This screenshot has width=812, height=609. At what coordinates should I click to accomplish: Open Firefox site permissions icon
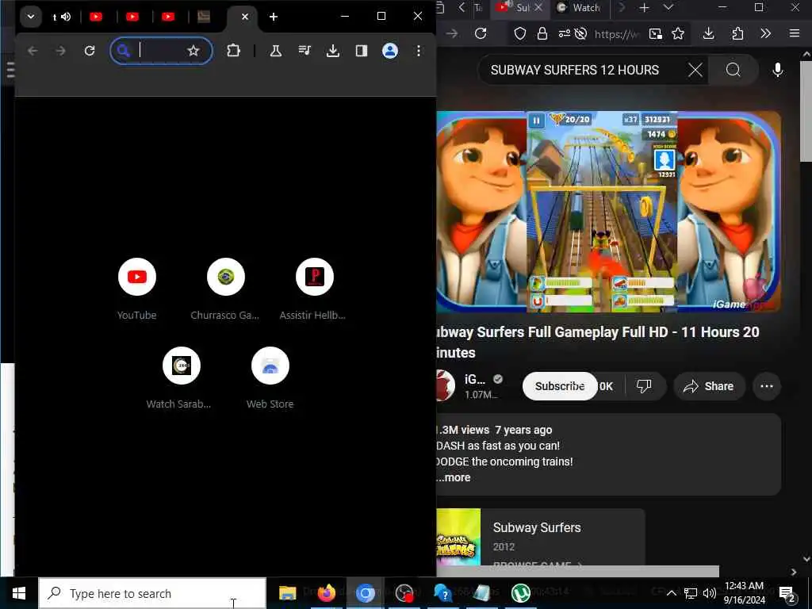point(564,33)
